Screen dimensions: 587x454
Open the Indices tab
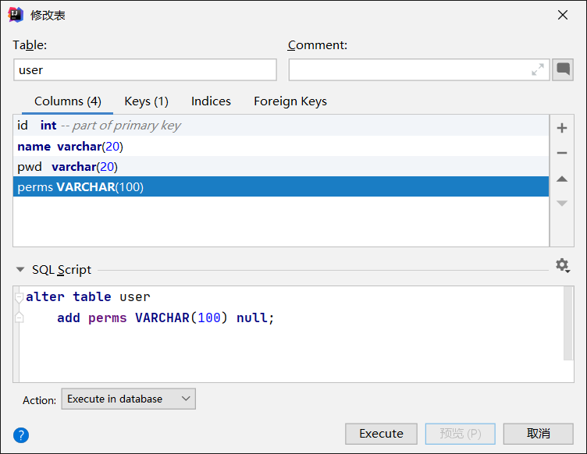pos(211,101)
